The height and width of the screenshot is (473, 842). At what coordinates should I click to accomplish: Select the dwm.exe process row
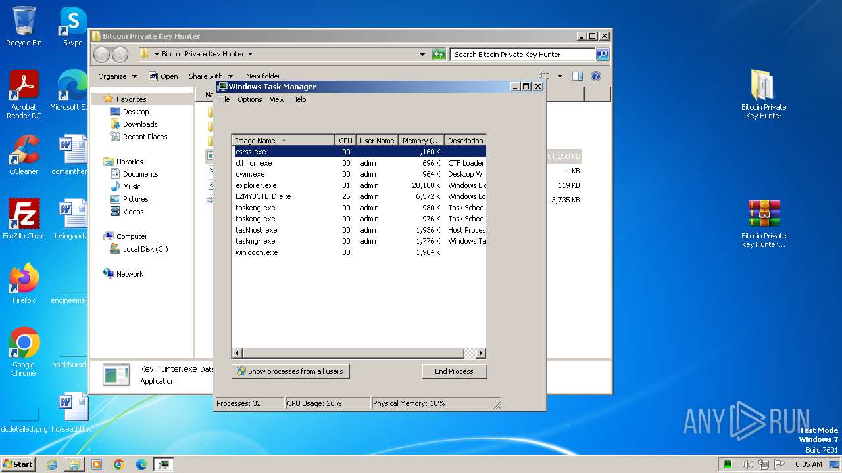pyautogui.click(x=359, y=174)
